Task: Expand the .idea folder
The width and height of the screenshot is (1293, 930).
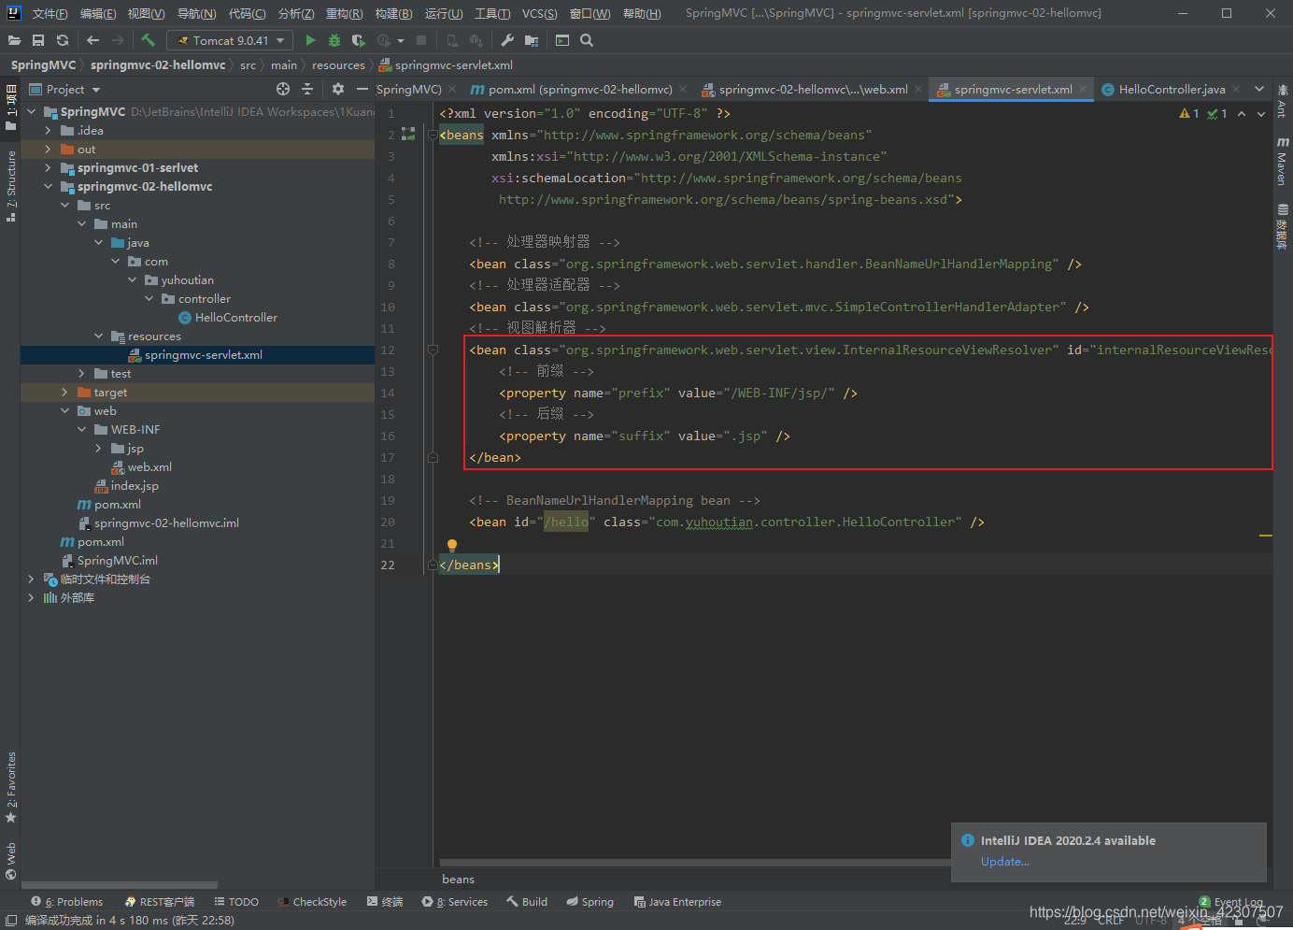Action: [48, 130]
